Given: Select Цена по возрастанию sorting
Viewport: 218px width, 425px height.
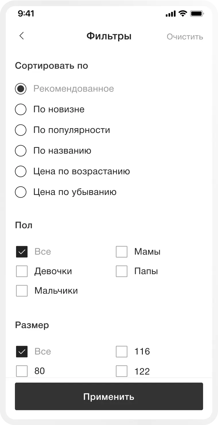Looking at the screenshot, I should (x=21, y=171).
